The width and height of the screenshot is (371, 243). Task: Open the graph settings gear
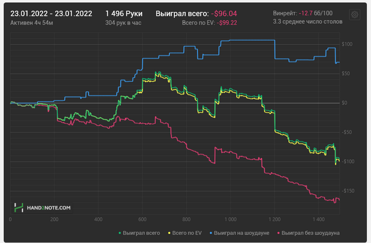354,14
